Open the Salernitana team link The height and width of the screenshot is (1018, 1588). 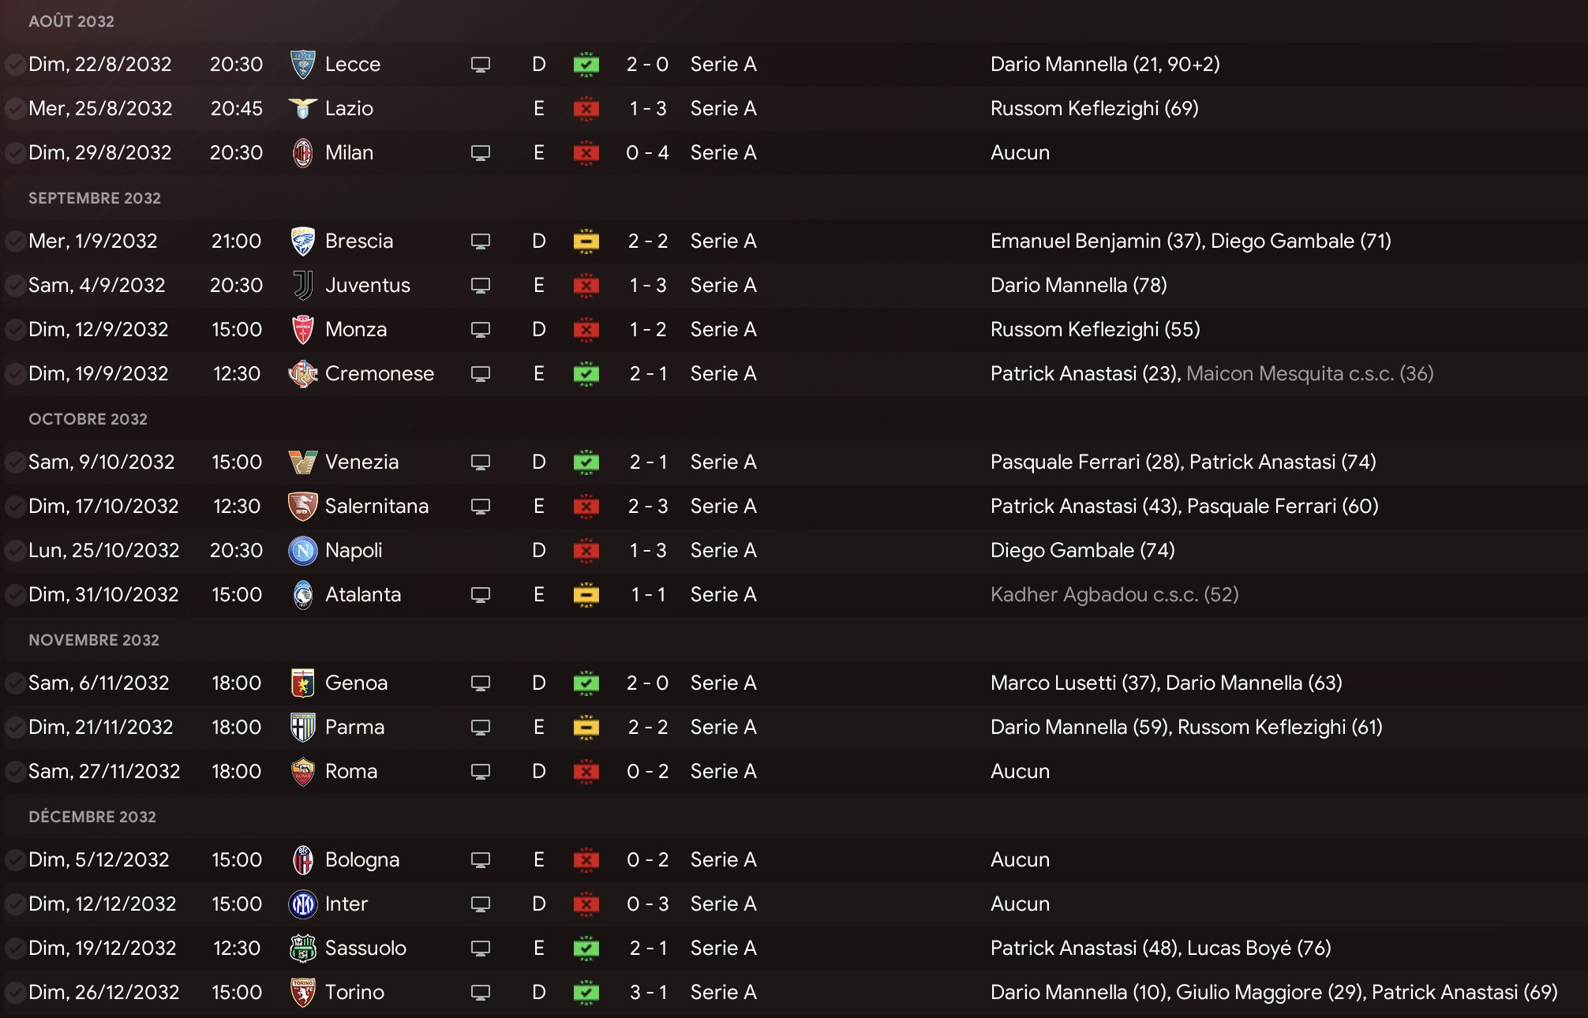(x=376, y=507)
